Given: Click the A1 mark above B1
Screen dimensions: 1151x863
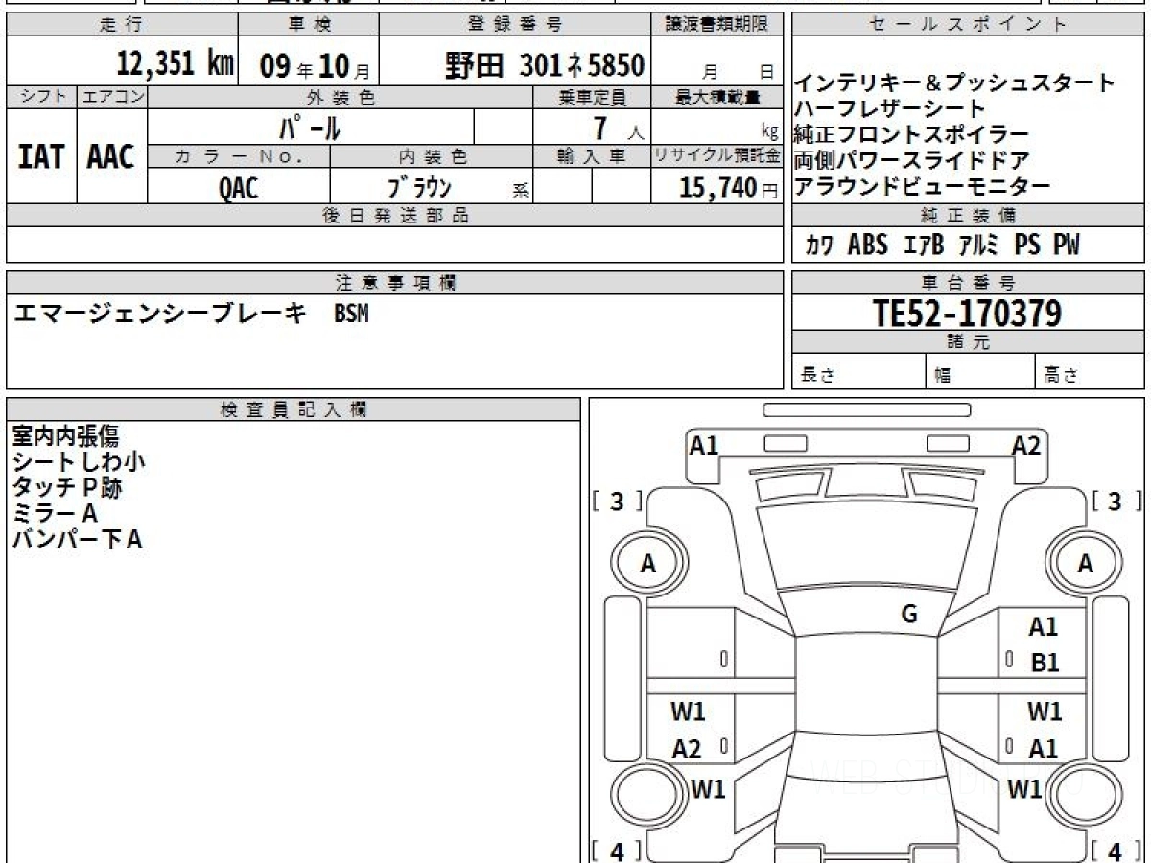Looking at the screenshot, I should click(x=1044, y=627).
